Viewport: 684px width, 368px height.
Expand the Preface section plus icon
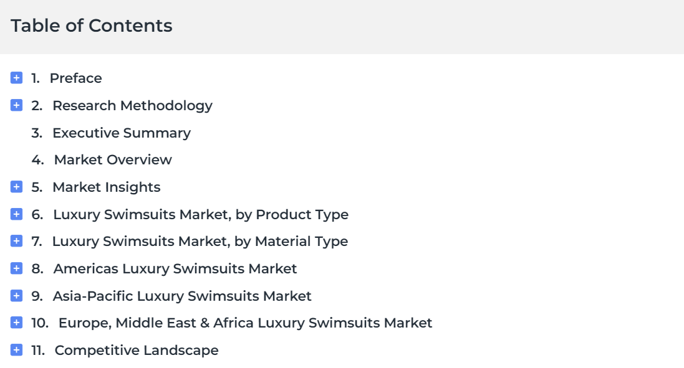pyautogui.click(x=17, y=78)
